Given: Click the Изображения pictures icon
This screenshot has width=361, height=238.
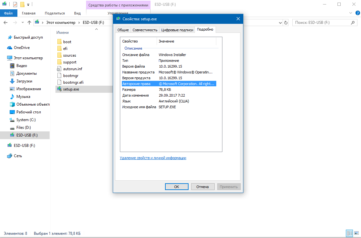Looking at the screenshot, I should coord(12,89).
